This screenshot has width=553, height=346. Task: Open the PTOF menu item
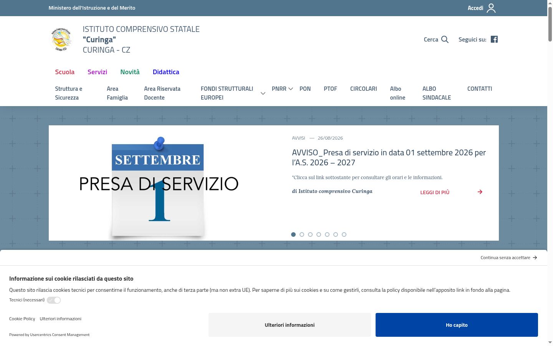tap(330, 89)
